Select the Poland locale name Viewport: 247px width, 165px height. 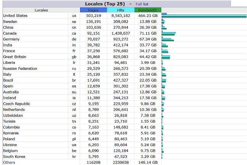(9, 139)
